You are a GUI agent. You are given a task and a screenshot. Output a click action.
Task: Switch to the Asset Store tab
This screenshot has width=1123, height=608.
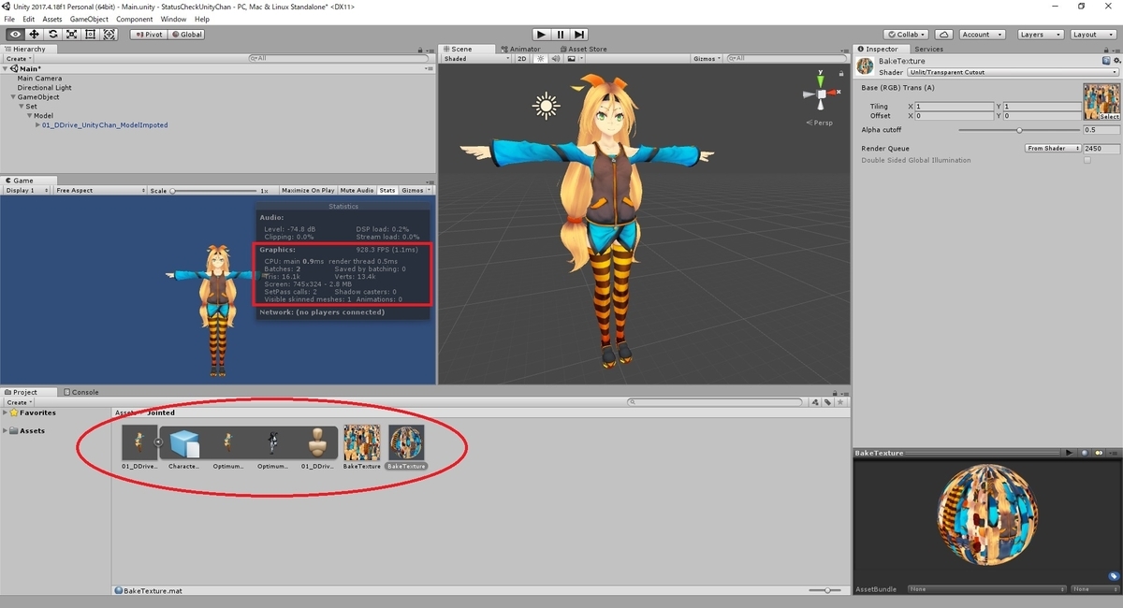tap(583, 49)
